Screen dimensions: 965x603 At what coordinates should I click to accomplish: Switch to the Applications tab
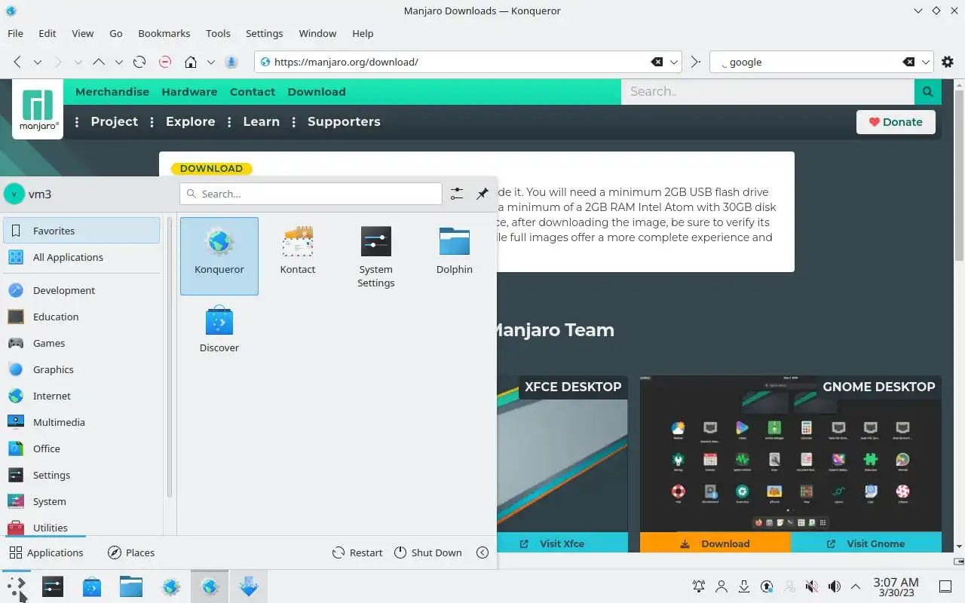click(x=46, y=552)
